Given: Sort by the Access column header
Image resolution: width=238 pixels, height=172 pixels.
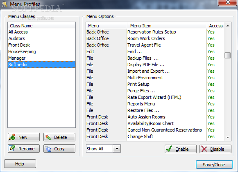Looking at the screenshot, I should click(x=215, y=26).
